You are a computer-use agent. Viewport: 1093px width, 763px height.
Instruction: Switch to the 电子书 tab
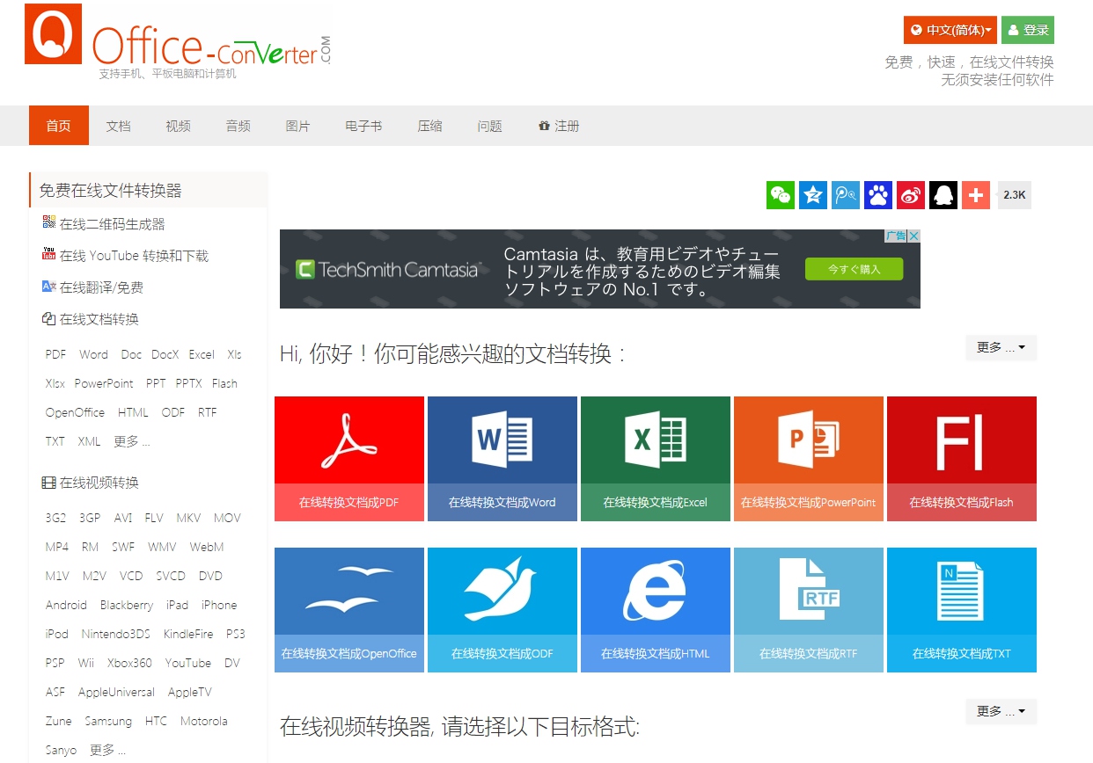(x=363, y=126)
